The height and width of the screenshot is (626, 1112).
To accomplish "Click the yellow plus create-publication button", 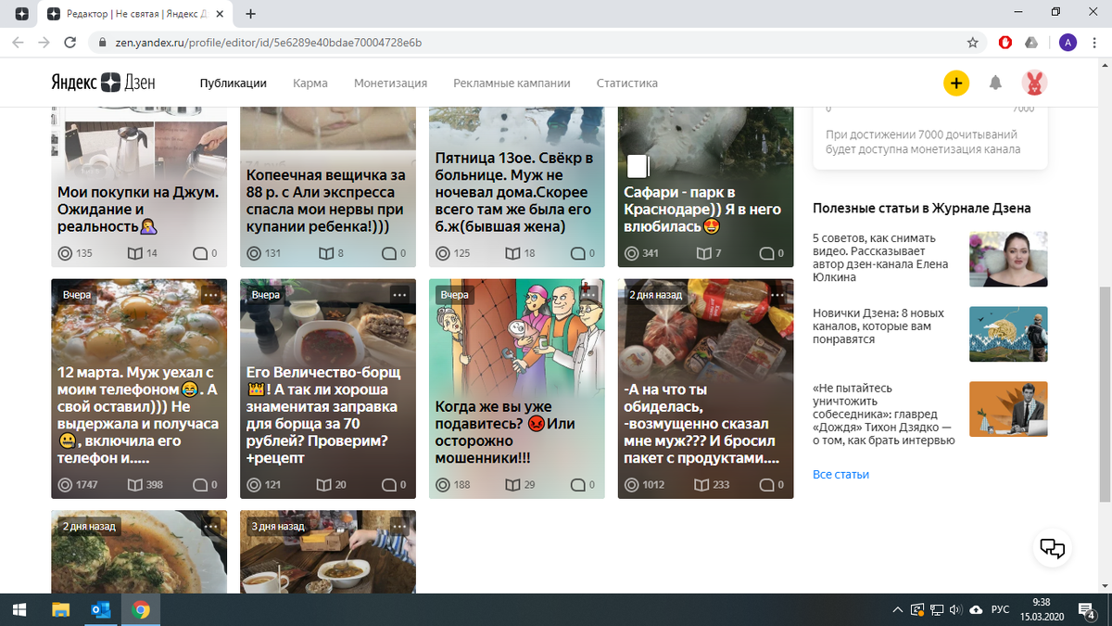I will (956, 83).
